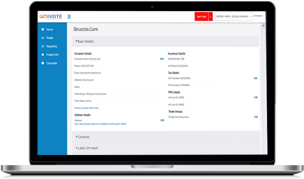Open the West Street Ashland address link
The height and width of the screenshot is (179, 304).
(x=100, y=124)
